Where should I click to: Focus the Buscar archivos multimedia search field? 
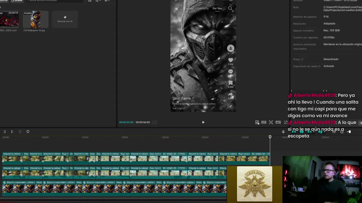[55, 1]
